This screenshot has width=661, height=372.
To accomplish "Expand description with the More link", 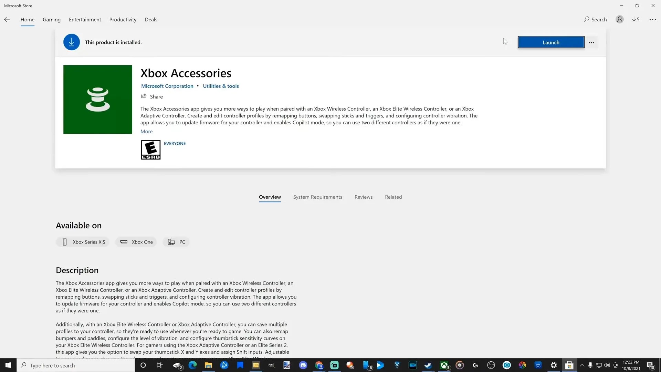I will pos(146,131).
